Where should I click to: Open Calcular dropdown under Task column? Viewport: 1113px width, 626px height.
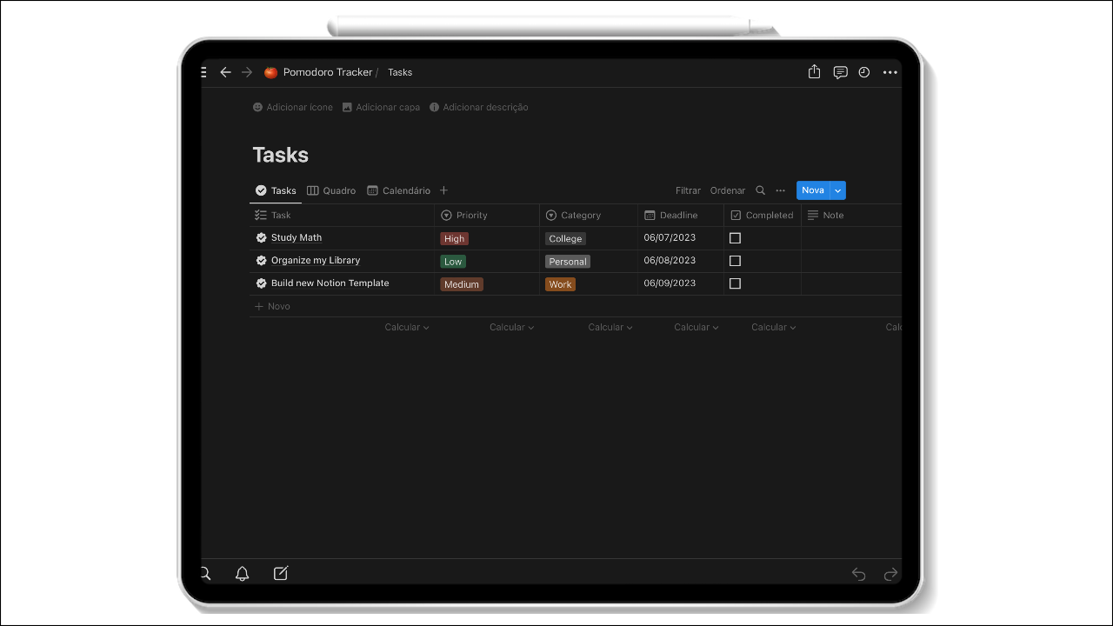(407, 328)
